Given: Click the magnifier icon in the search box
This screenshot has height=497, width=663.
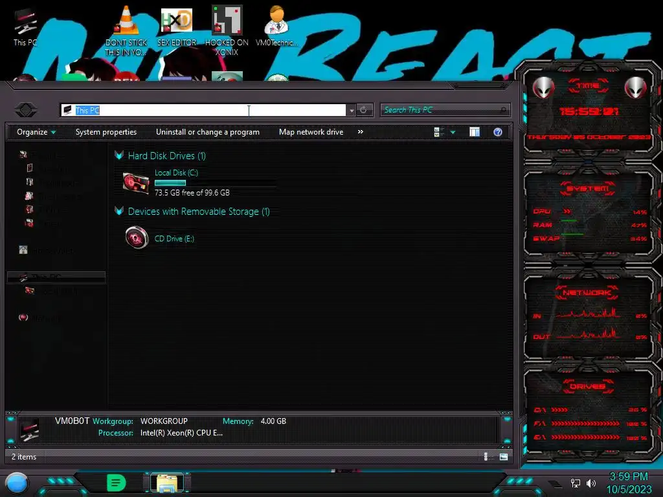Looking at the screenshot, I should coord(502,110).
